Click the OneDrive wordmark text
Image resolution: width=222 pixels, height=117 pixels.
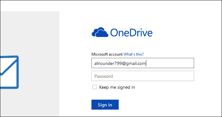click(x=132, y=32)
